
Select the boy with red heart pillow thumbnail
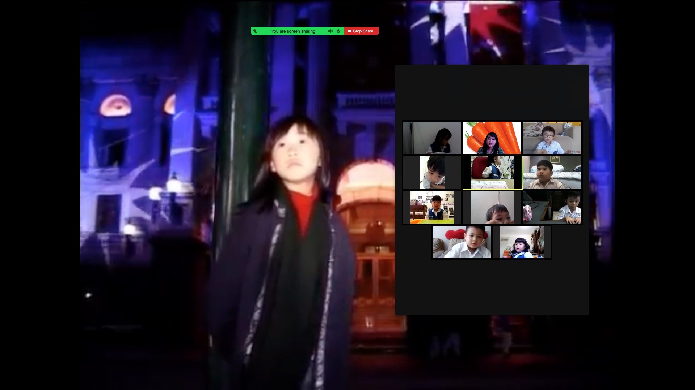462,242
